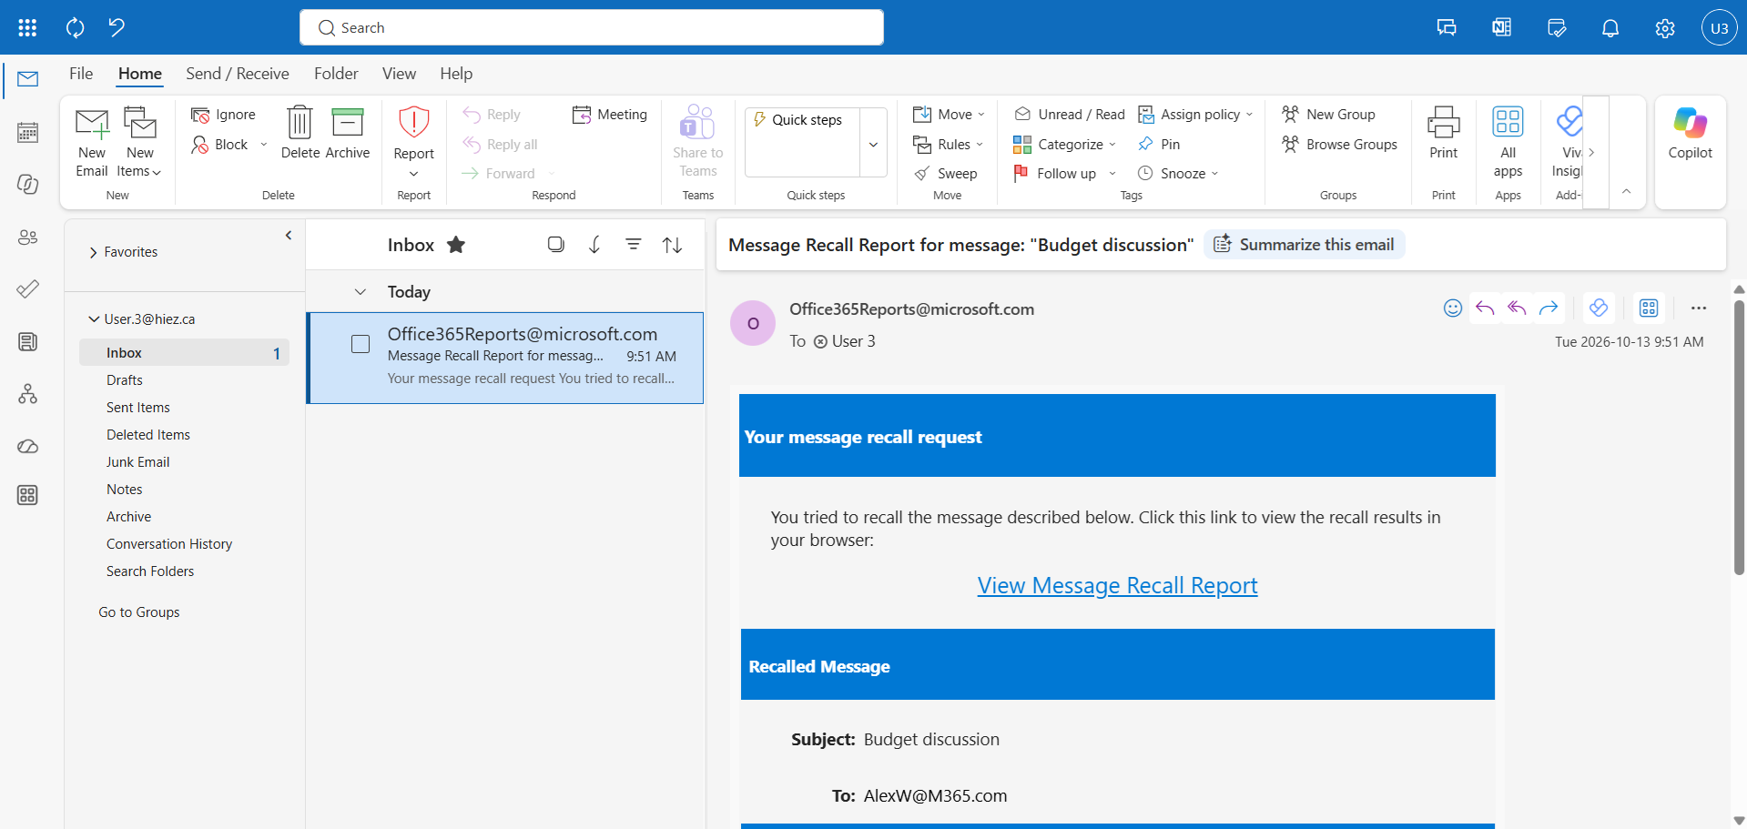Open OneDrive from left rail
Viewport: 1747px width, 829px height.
click(28, 446)
